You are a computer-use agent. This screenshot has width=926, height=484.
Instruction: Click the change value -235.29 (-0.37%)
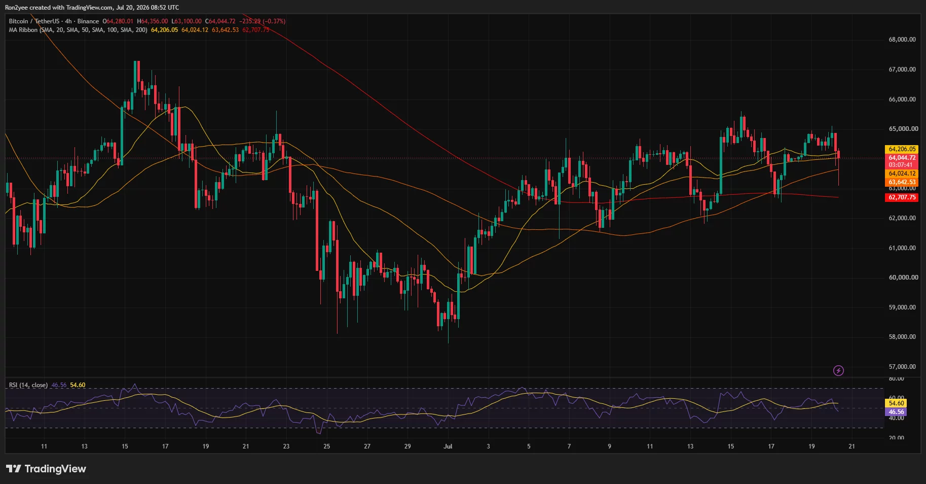(x=263, y=21)
